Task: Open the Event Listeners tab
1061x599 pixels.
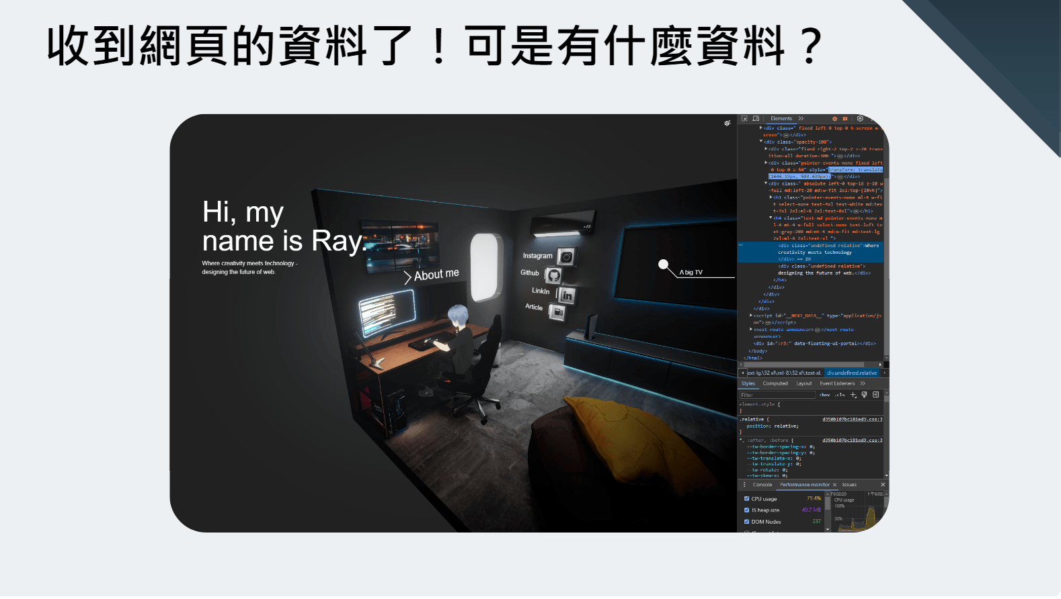Action: point(837,383)
